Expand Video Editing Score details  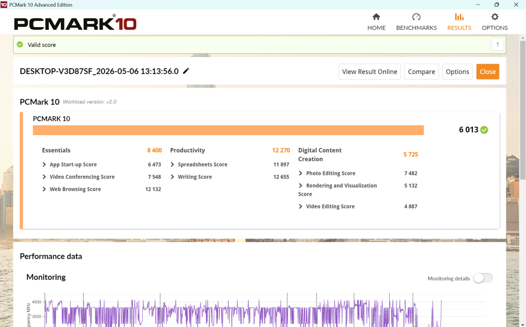tap(300, 206)
